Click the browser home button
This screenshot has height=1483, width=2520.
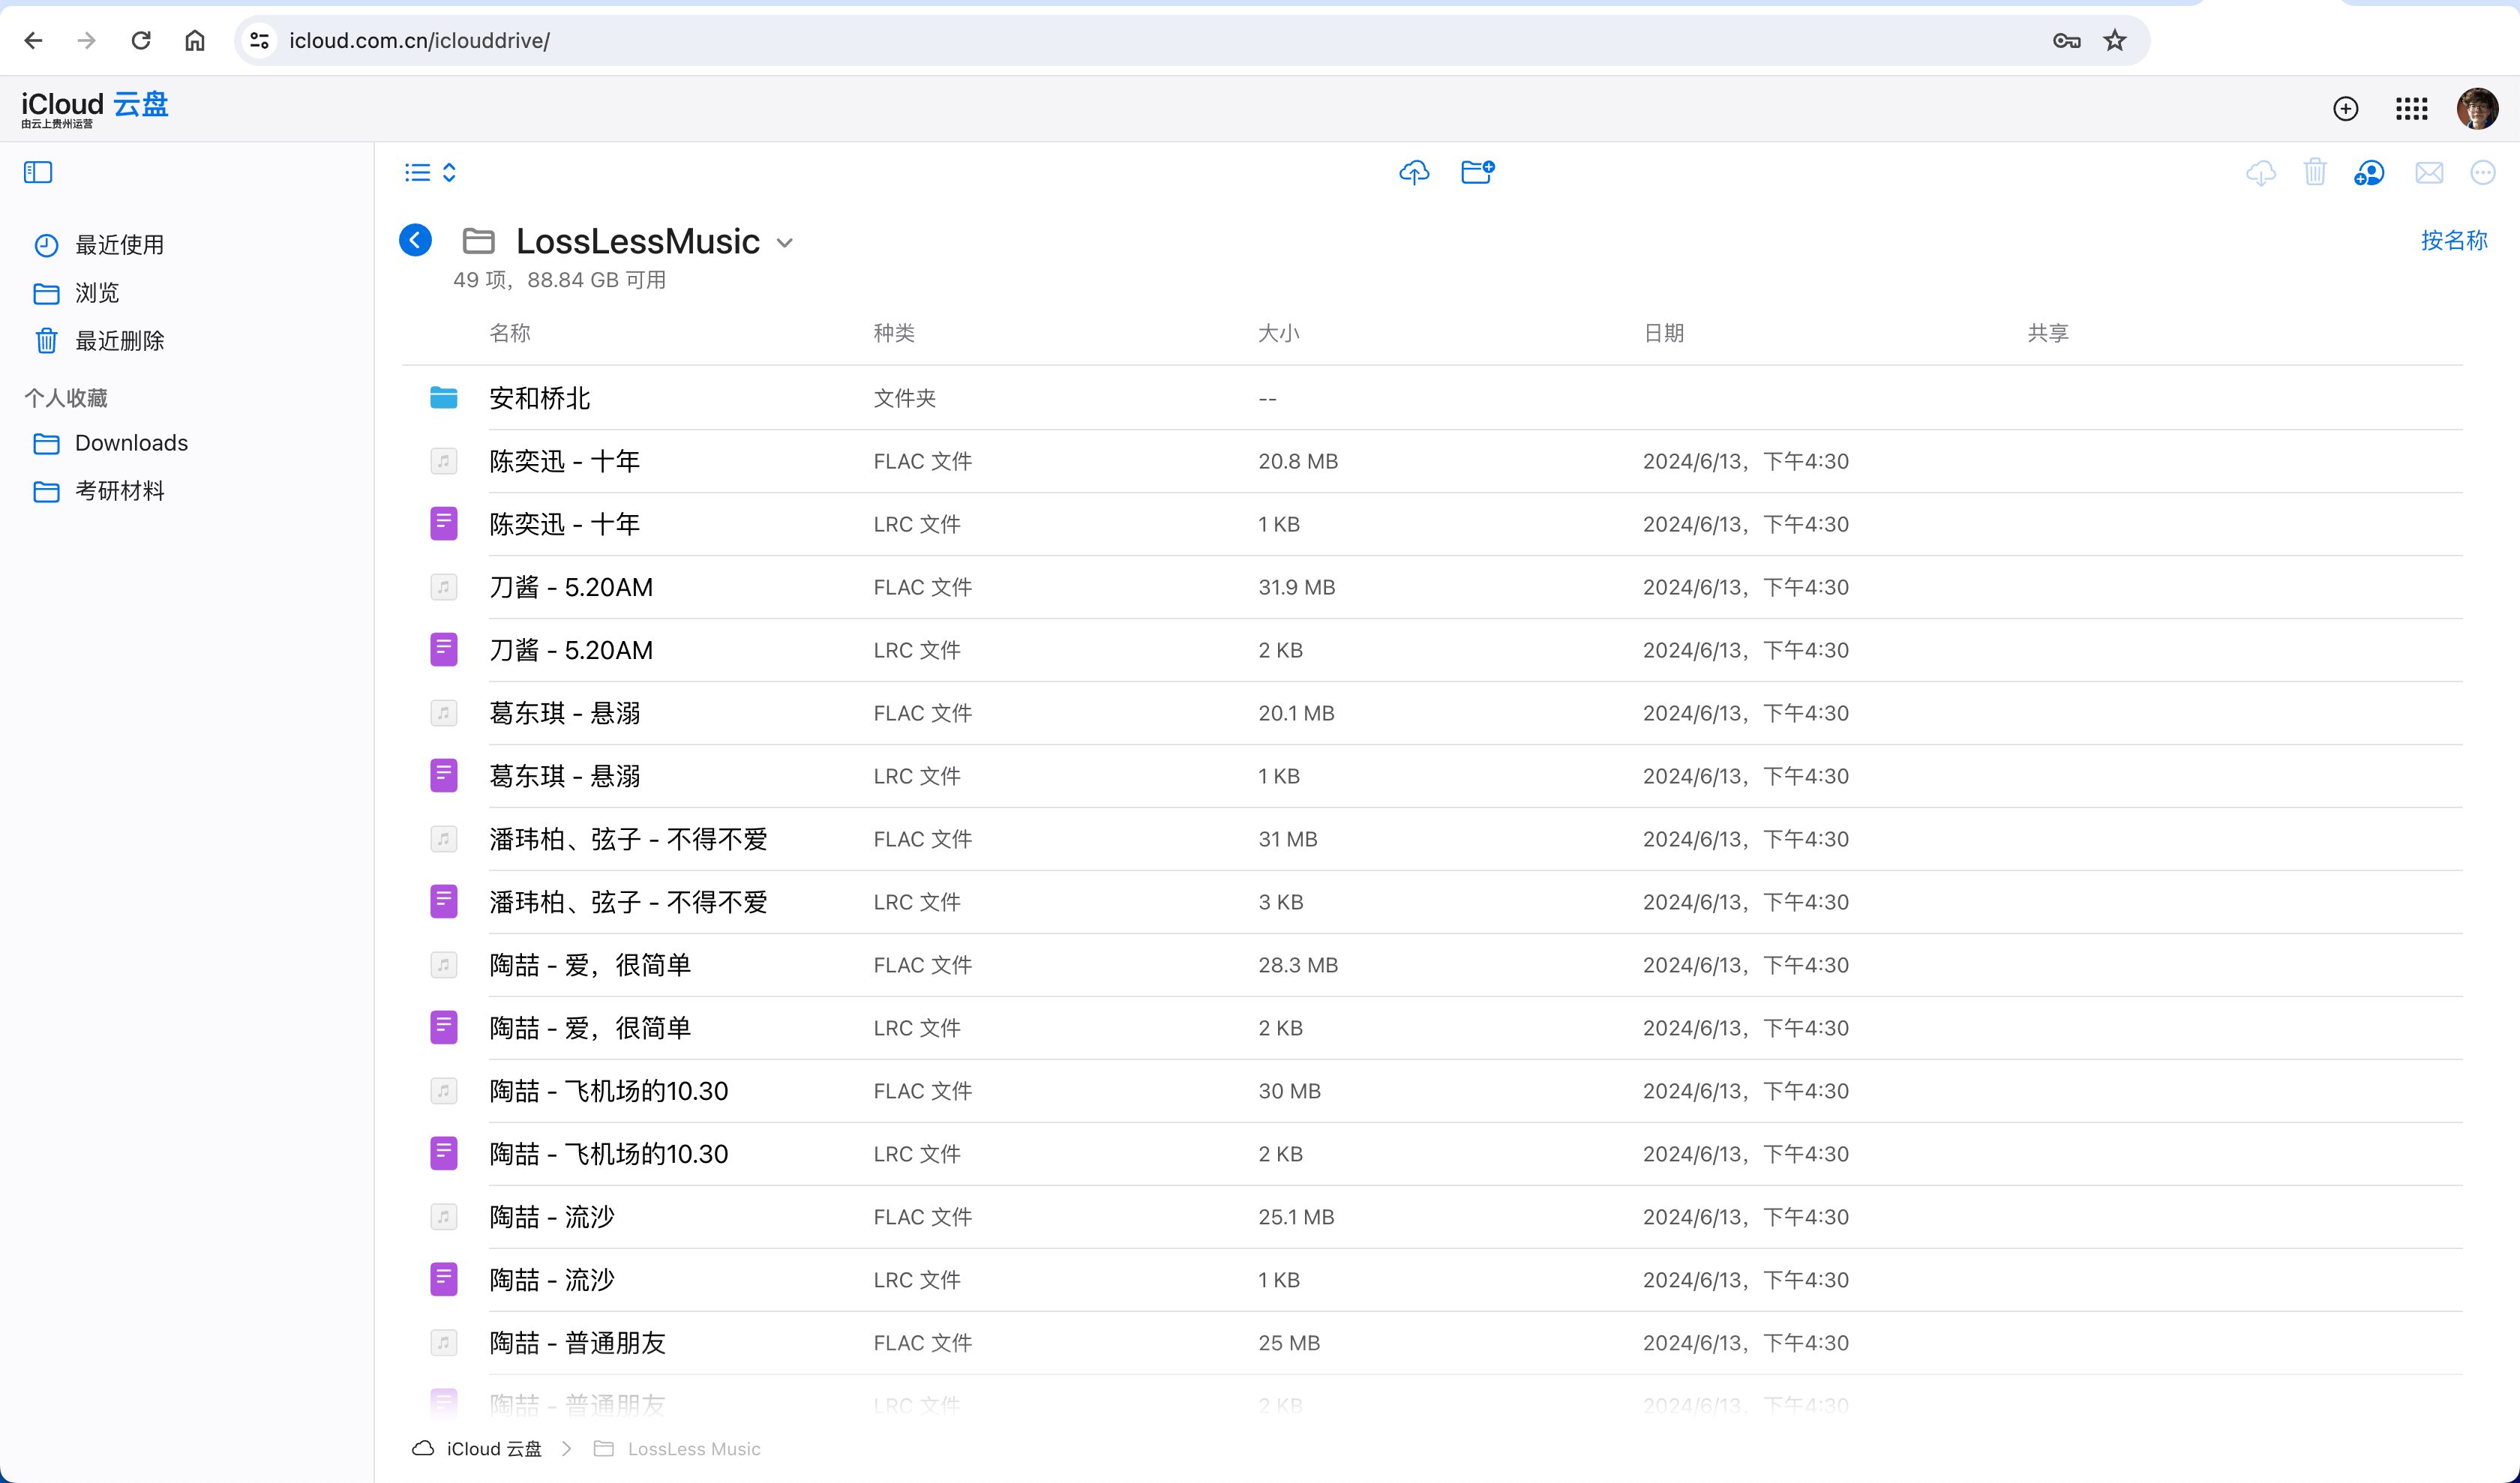[x=195, y=40]
